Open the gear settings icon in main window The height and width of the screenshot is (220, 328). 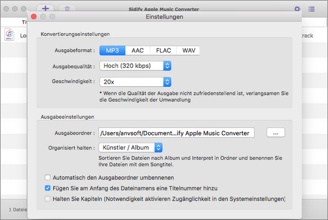tap(297, 9)
